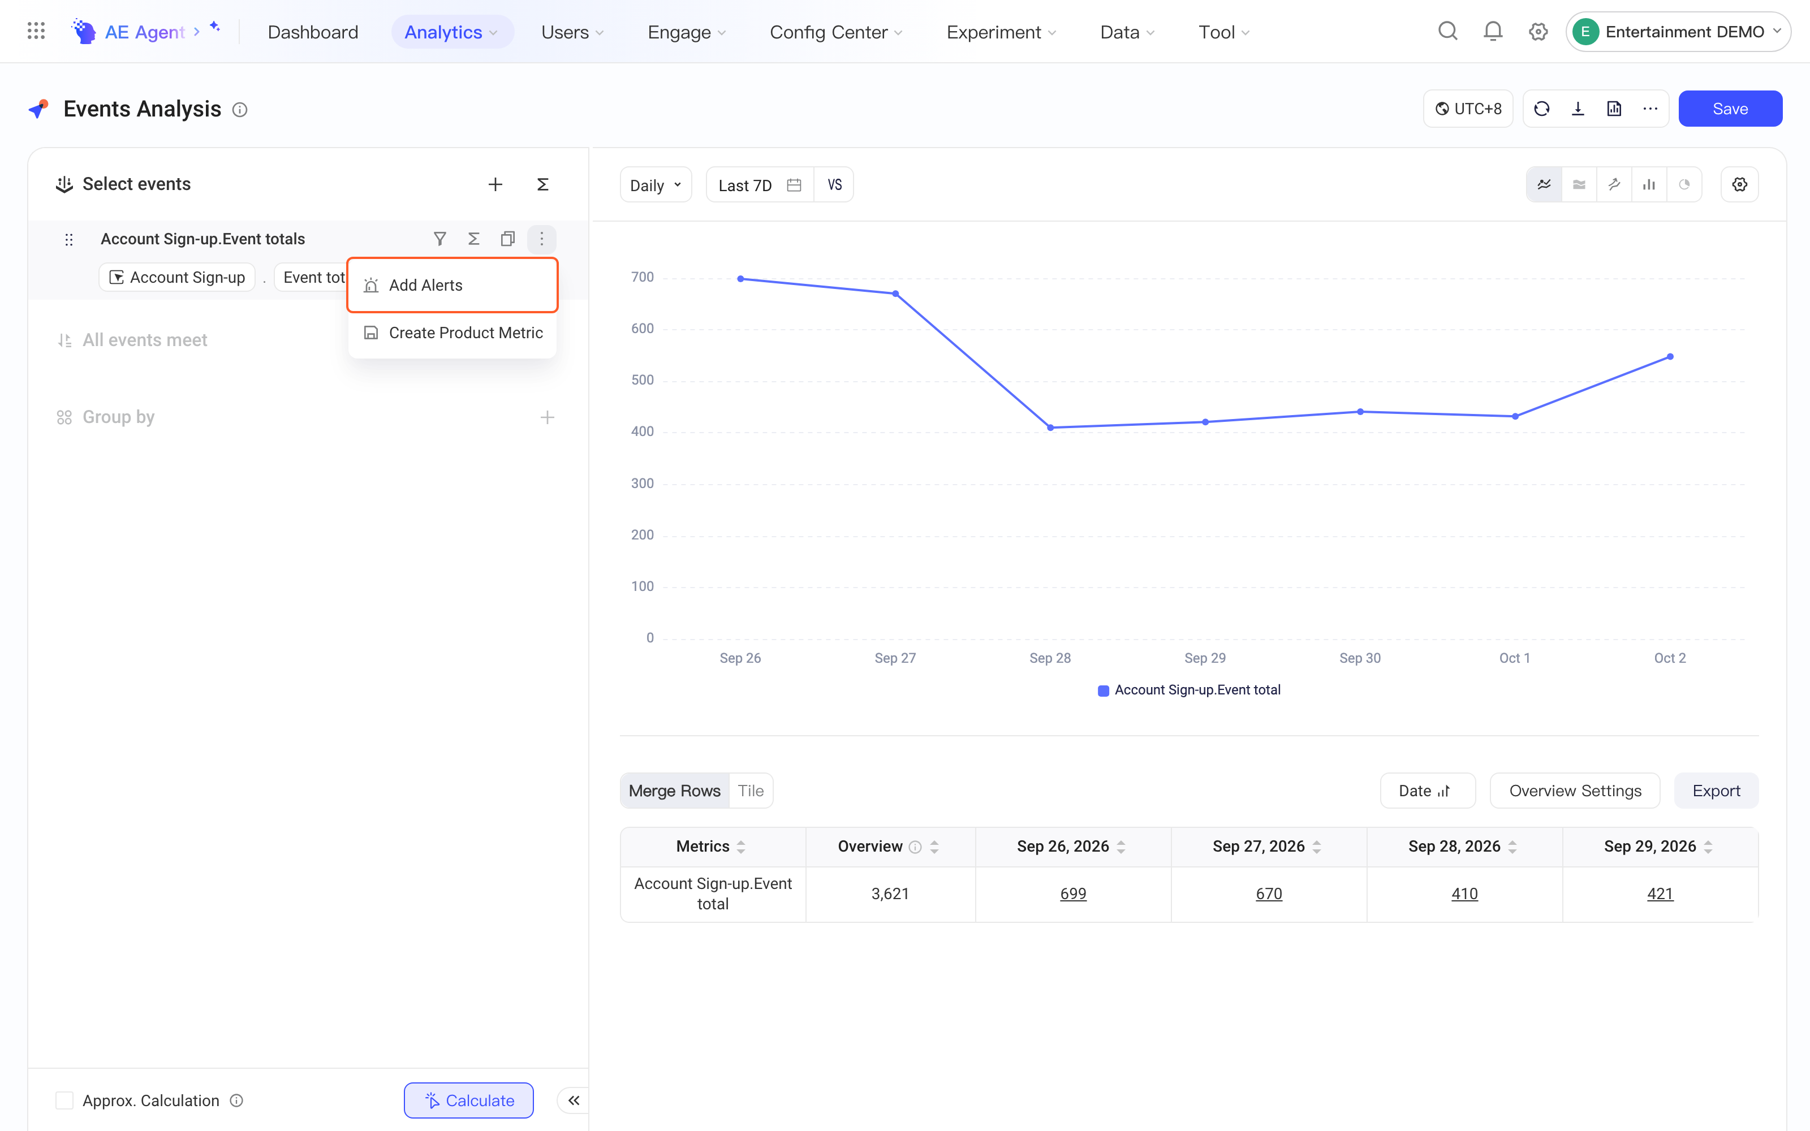Open the Daily granularity dropdown

click(656, 185)
